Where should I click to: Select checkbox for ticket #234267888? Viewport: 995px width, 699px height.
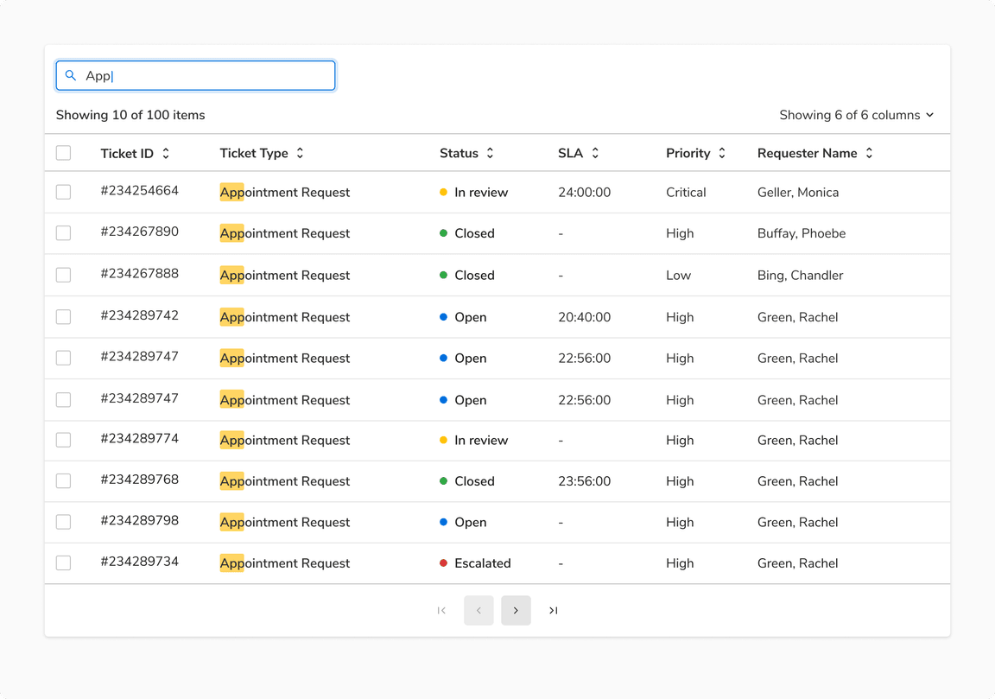click(x=63, y=275)
